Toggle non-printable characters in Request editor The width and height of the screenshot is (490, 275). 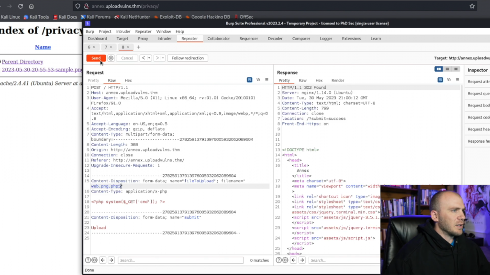coord(258,80)
